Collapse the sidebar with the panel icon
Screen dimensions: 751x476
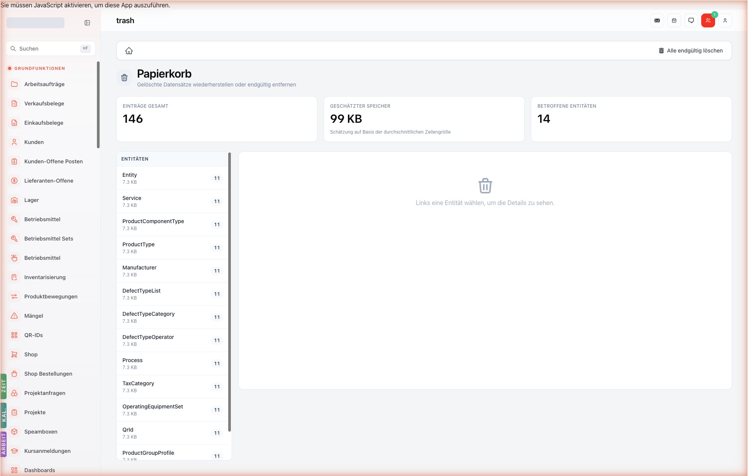tap(87, 23)
